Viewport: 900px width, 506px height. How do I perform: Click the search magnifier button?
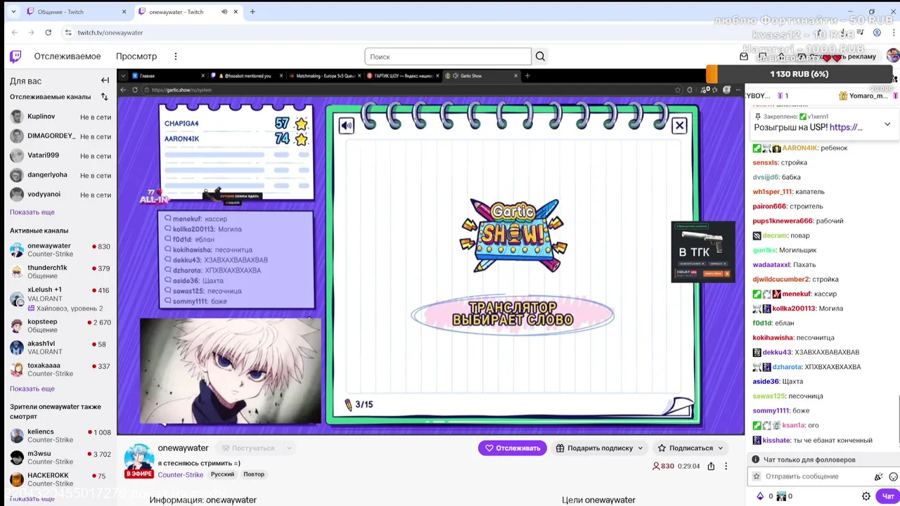tap(540, 56)
